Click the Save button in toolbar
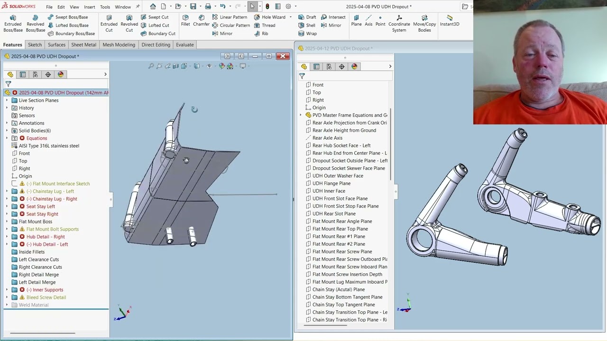Image resolution: width=607 pixels, height=341 pixels. coord(193,7)
